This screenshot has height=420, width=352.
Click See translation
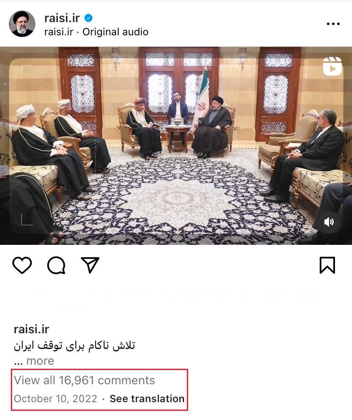(x=147, y=399)
